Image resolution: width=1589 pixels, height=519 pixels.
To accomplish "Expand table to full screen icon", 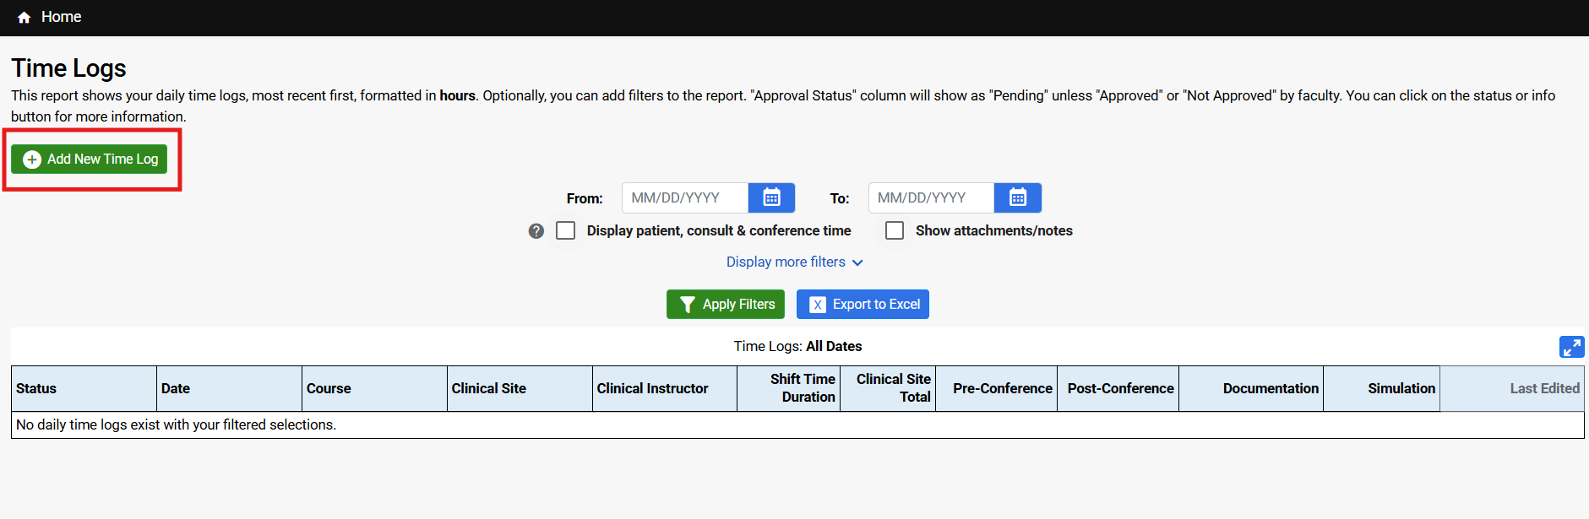I will (1571, 347).
